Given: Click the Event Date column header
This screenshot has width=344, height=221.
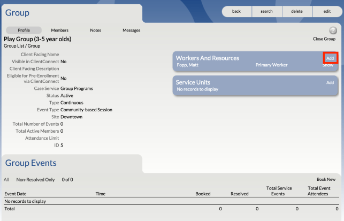Looking at the screenshot, I should point(16,194).
